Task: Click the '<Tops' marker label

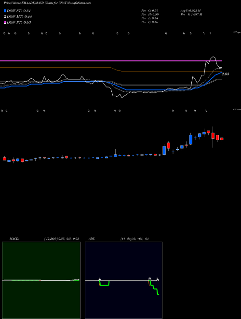Action: [237, 32]
